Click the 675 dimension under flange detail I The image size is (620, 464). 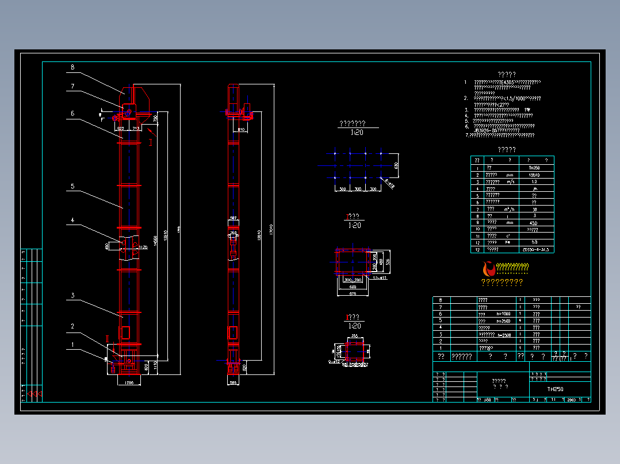pos(353,293)
